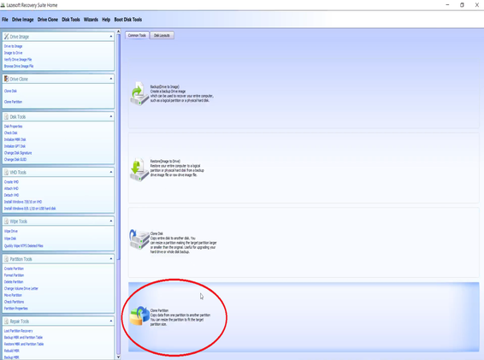
Task: Click the Clone Partition pie icon in main pane
Action: click(139, 316)
